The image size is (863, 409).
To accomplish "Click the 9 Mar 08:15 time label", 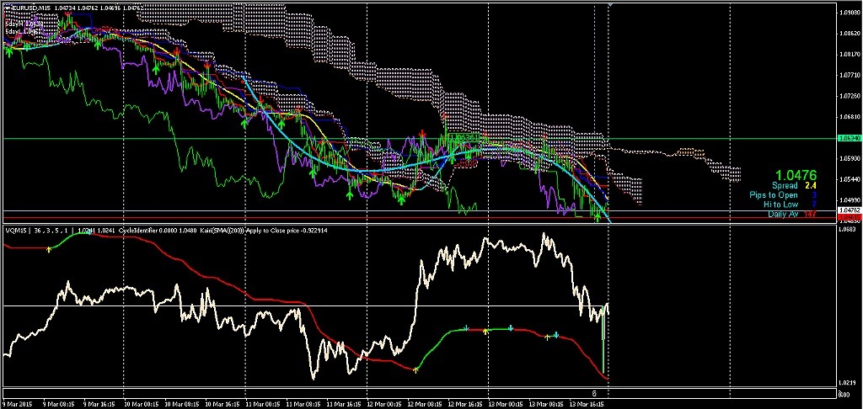I will point(60,404).
